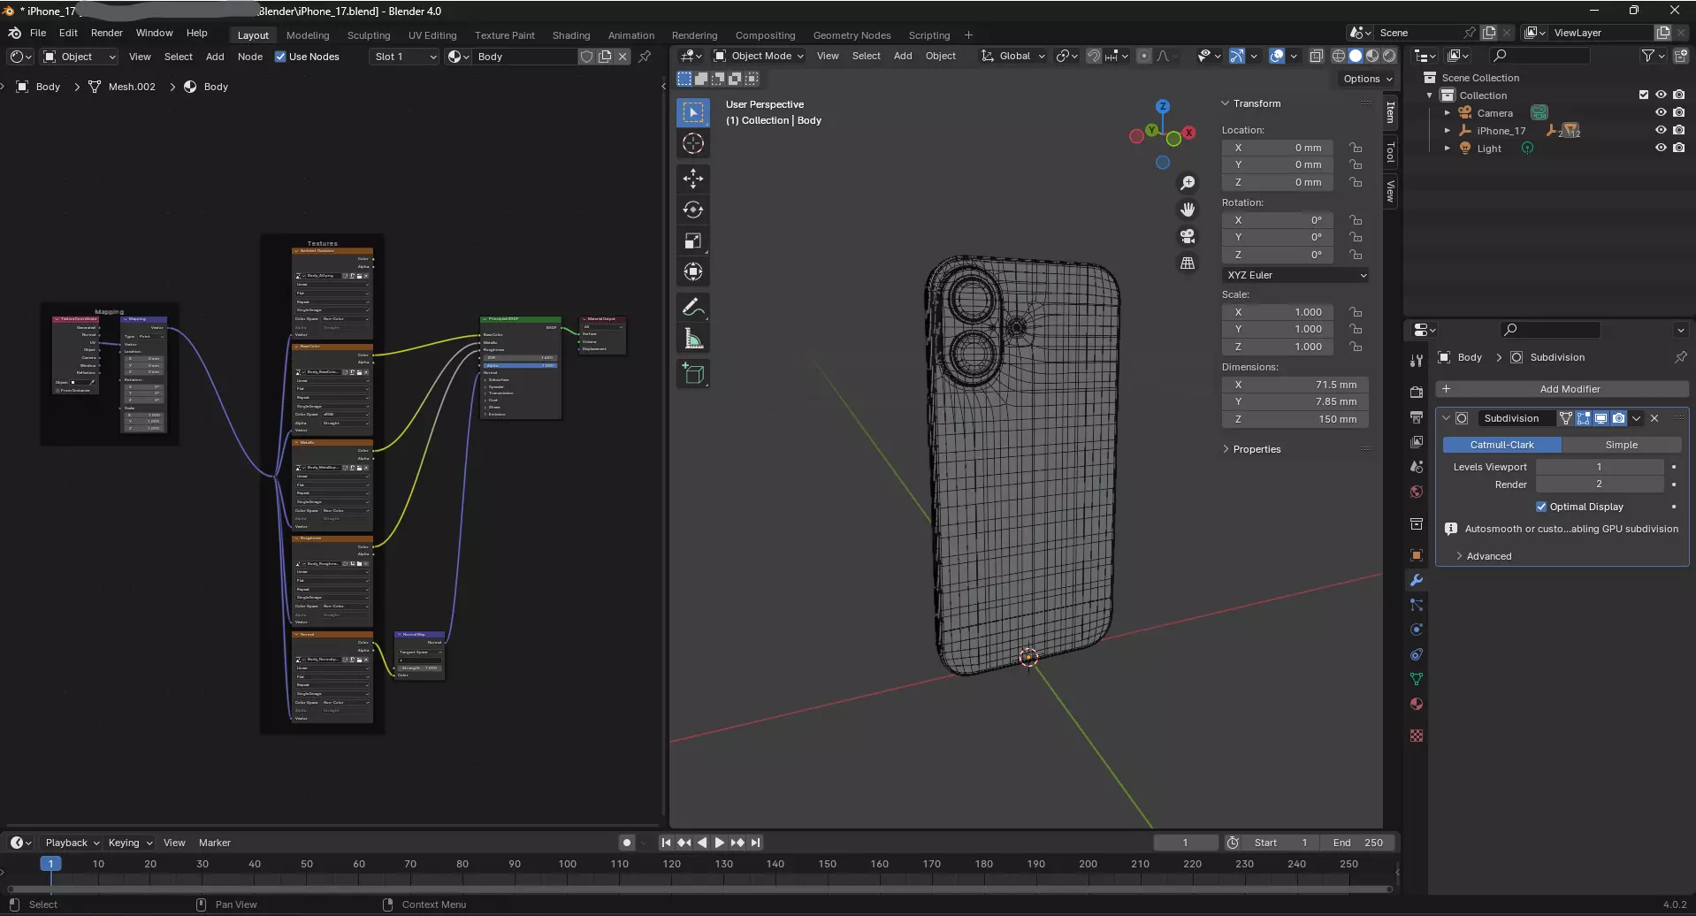Click the Add Cube tool icon
Viewport: 1696px width, 916px height.
pyautogui.click(x=693, y=374)
